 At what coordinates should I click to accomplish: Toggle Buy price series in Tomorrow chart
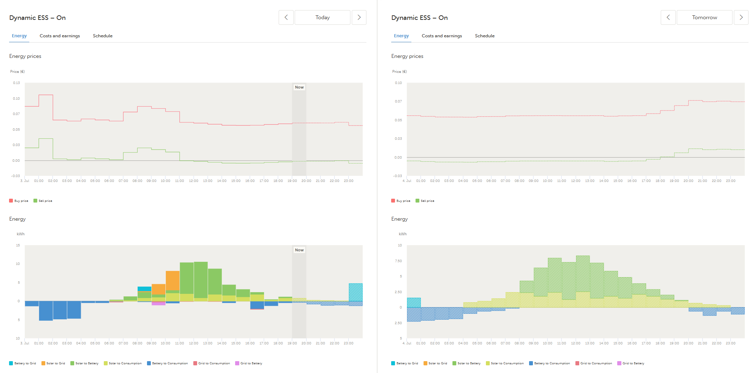401,201
